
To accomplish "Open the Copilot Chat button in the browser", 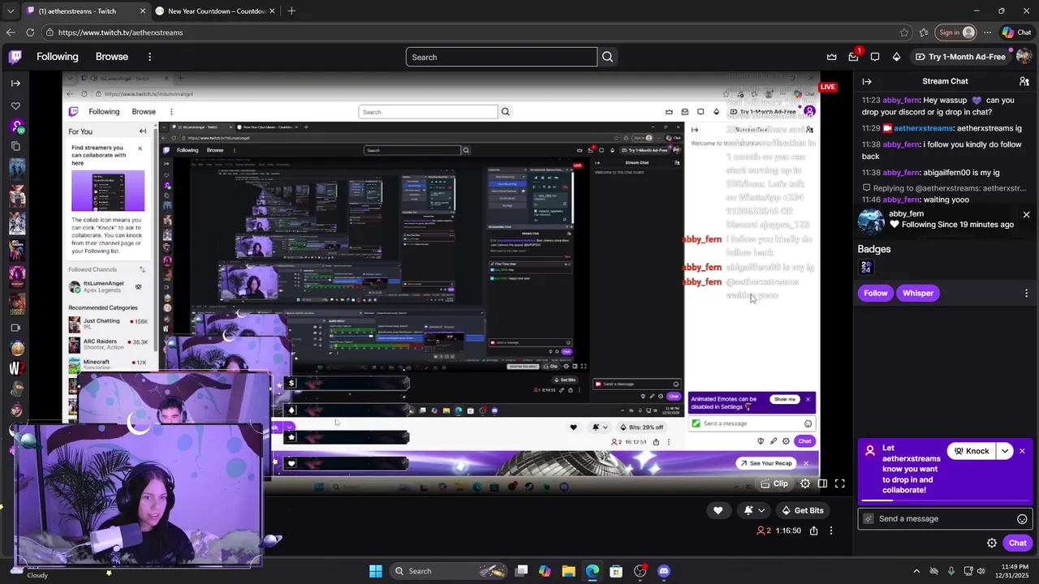I will click(x=1016, y=32).
